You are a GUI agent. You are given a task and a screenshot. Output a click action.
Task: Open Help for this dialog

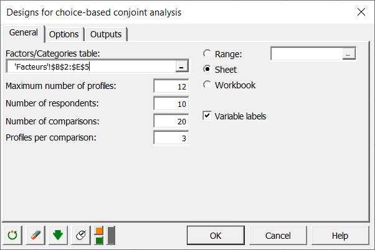(x=339, y=236)
